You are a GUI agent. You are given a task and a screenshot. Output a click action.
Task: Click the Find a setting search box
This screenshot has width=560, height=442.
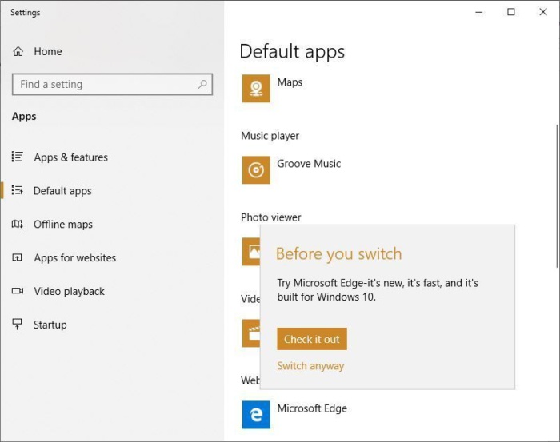click(x=113, y=84)
